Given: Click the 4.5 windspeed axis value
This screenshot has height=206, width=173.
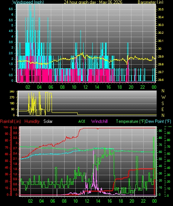Looking at the screenshot, I should pyautogui.click(x=11, y=31).
